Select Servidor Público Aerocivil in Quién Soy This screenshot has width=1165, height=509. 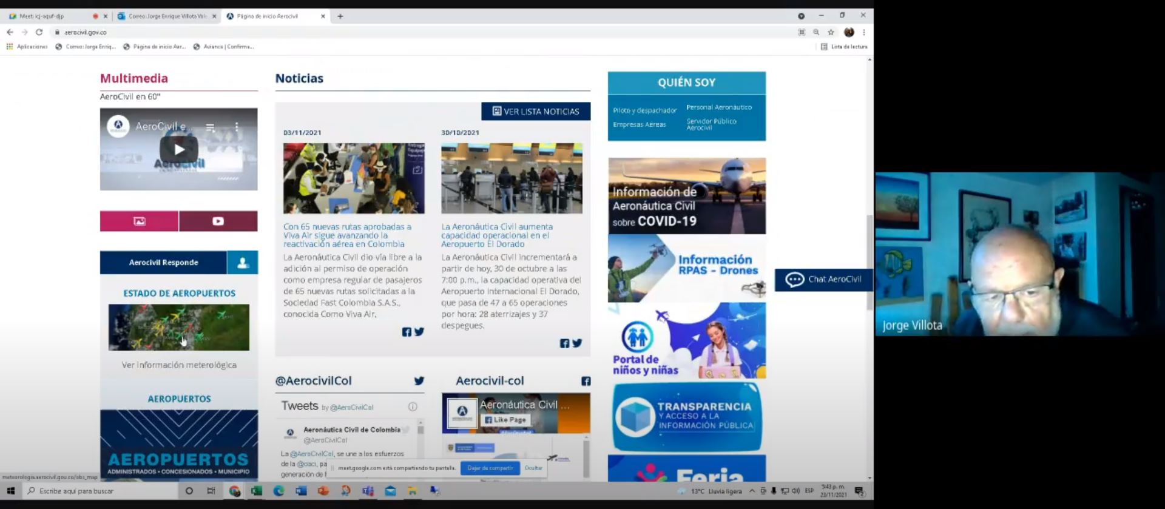pos(711,124)
